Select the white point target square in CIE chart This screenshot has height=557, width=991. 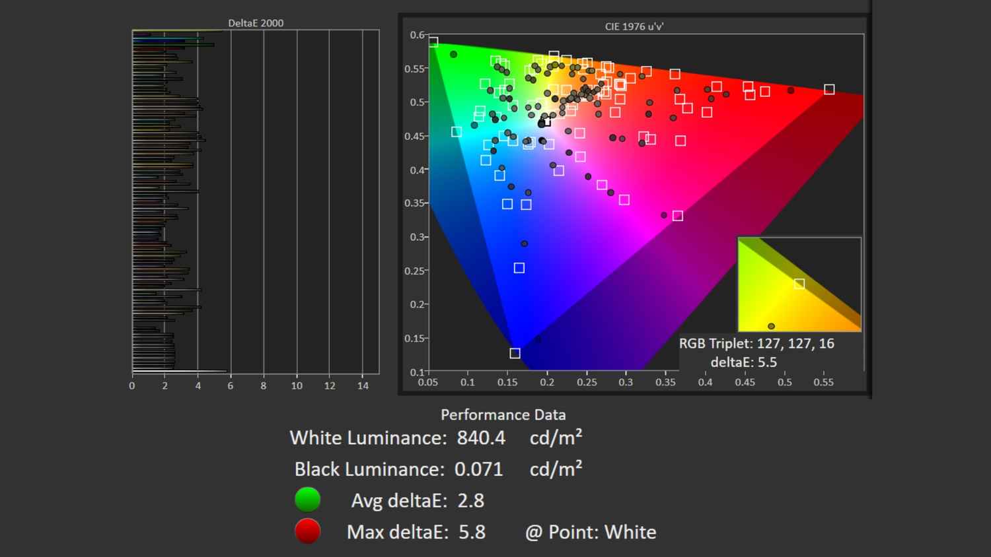point(546,121)
